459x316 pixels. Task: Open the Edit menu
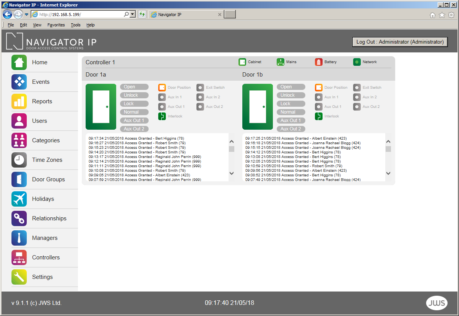click(x=24, y=25)
